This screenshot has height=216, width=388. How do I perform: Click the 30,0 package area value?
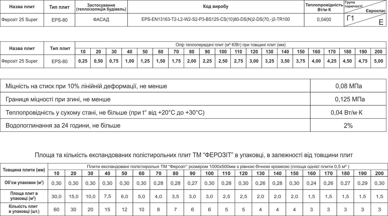(x=56, y=196)
